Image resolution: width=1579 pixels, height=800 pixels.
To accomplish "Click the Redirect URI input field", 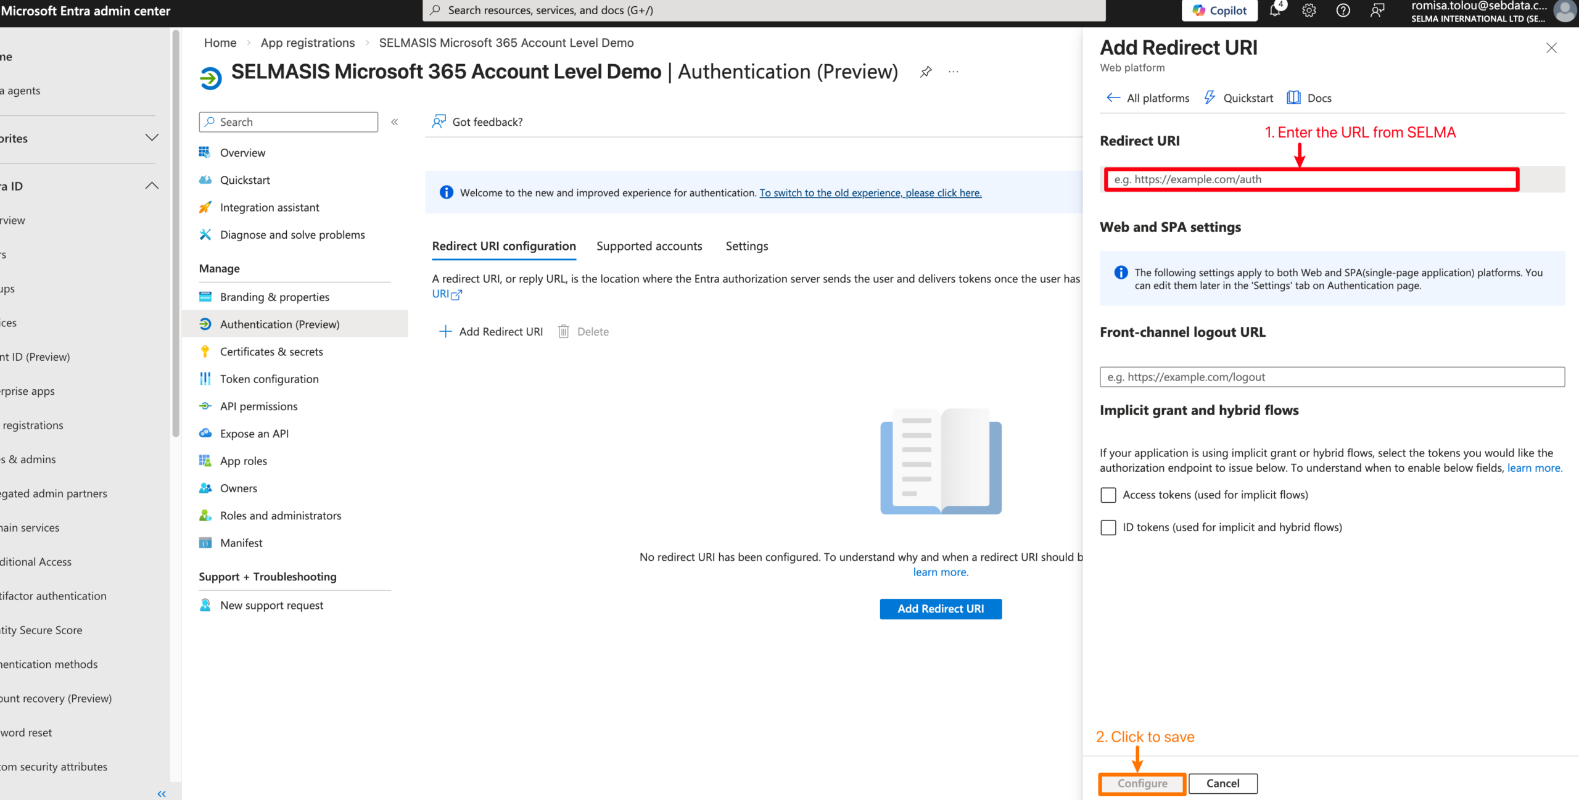I will 1311,179.
